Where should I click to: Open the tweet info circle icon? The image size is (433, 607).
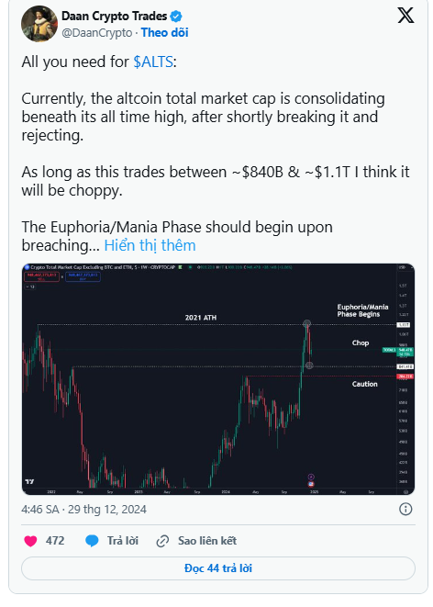click(x=405, y=509)
